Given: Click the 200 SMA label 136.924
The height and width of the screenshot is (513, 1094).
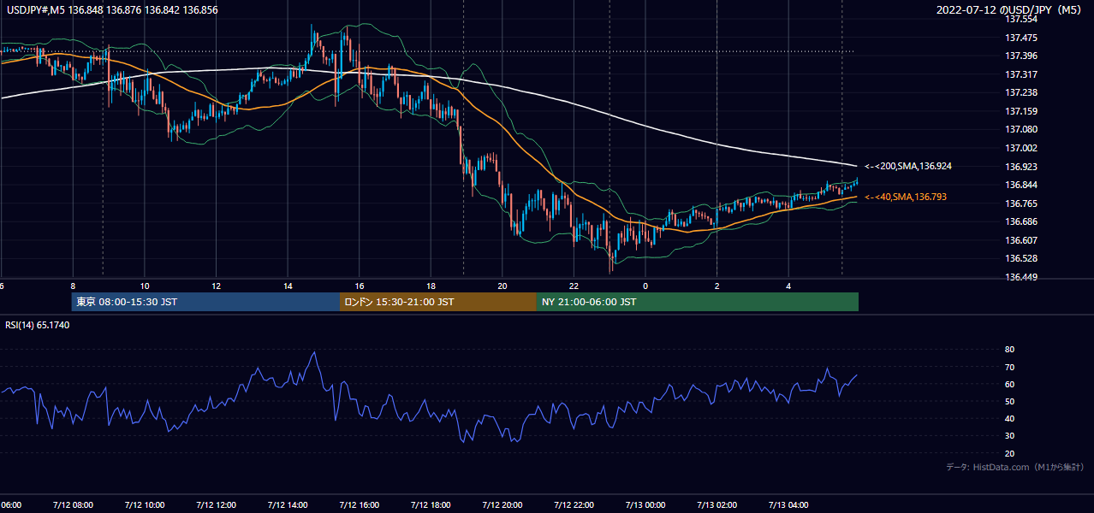Looking at the screenshot, I should tap(908, 166).
